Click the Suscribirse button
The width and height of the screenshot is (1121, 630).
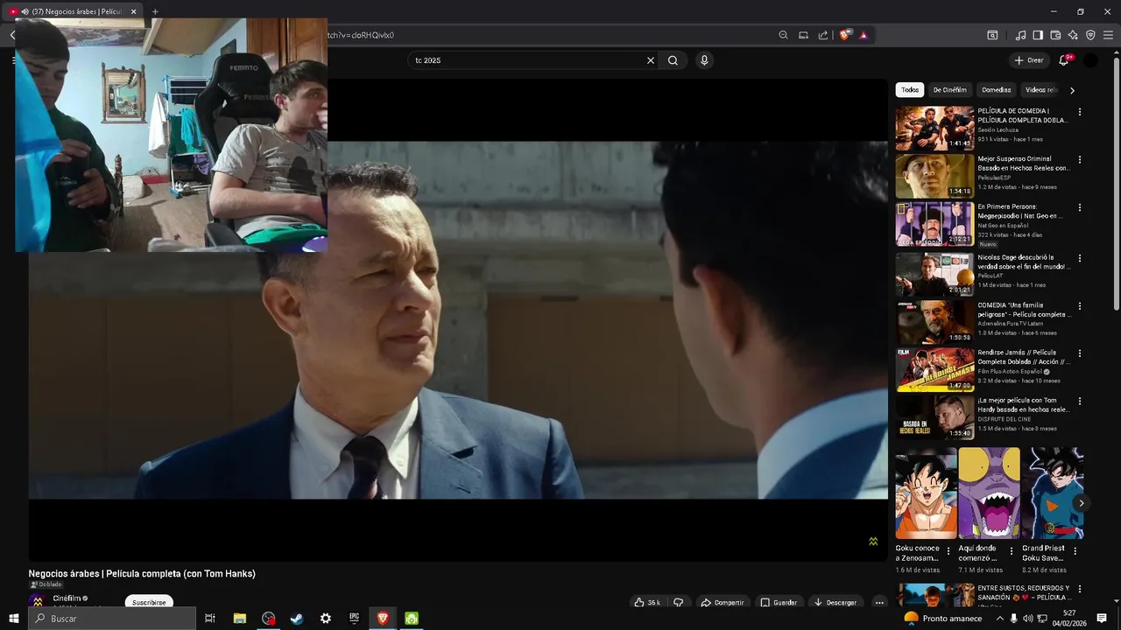pyautogui.click(x=149, y=602)
